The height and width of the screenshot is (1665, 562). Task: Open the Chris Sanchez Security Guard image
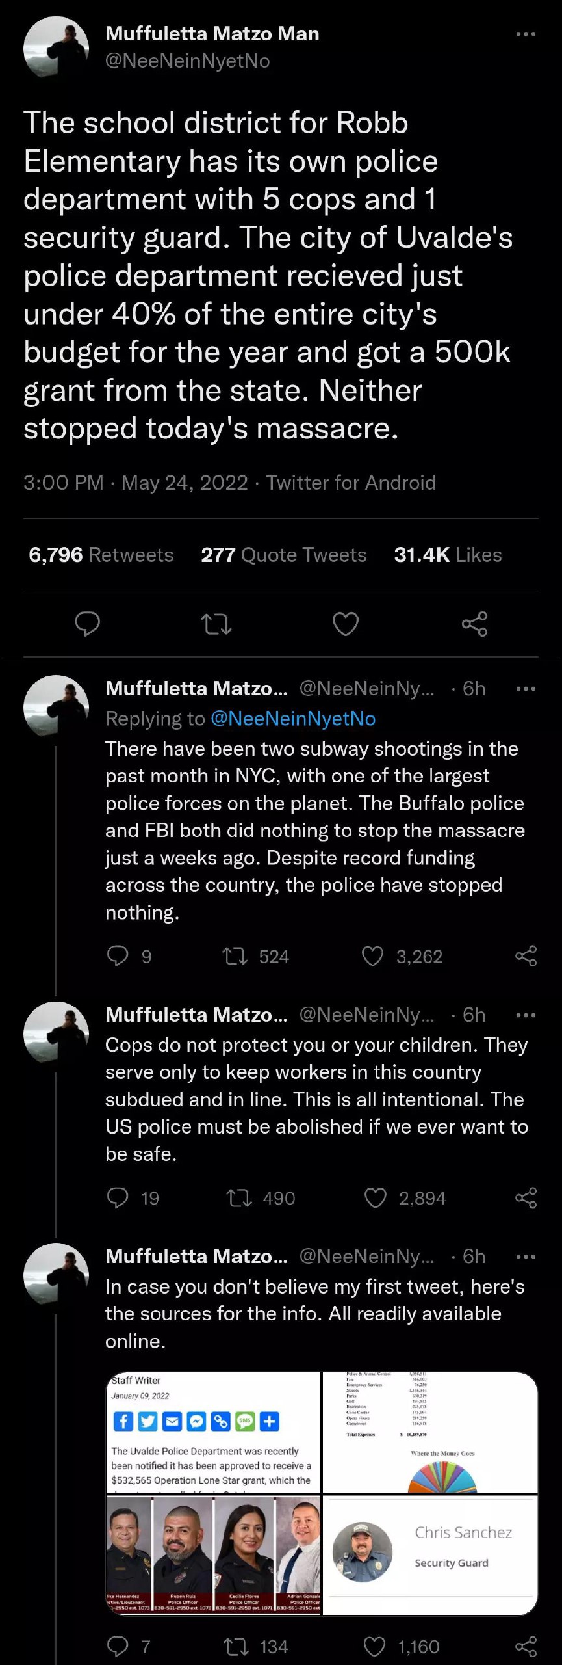click(430, 1554)
